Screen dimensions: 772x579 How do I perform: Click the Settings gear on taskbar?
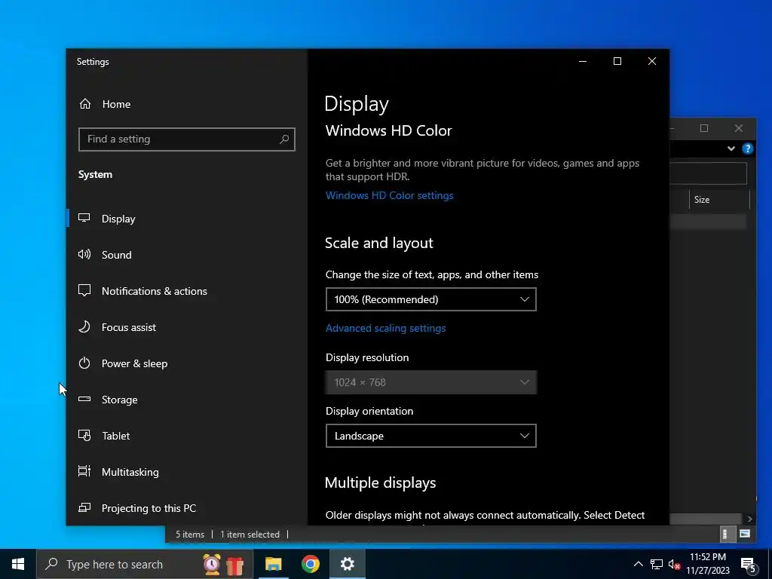(x=347, y=564)
